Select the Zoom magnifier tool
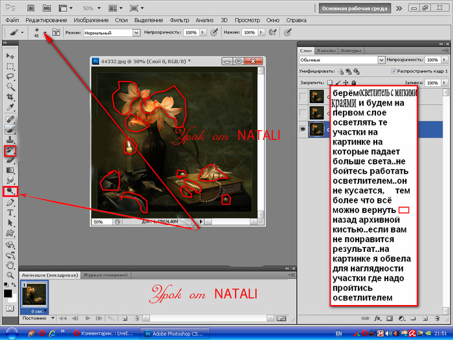The image size is (453, 340). 10,275
